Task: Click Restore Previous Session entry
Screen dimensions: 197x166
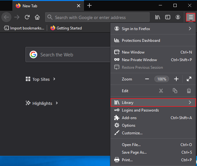Action: (153, 67)
